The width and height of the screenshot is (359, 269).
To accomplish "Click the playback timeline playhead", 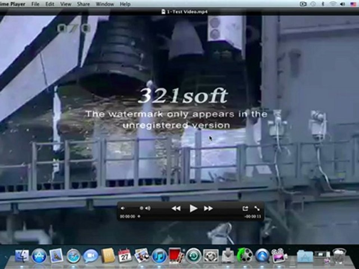I will [139, 216].
